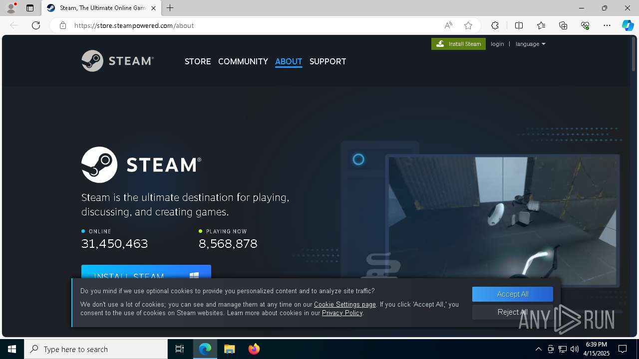Open the notification center icon

tap(623, 349)
